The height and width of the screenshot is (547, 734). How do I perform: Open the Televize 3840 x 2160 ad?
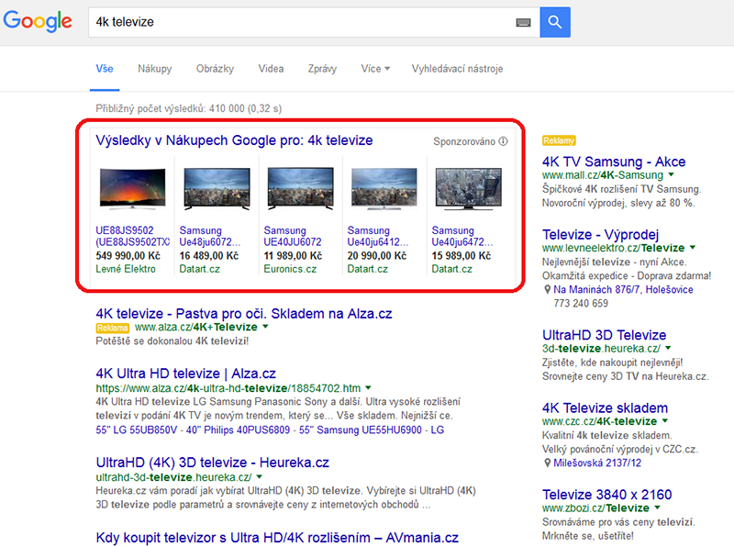click(x=606, y=495)
